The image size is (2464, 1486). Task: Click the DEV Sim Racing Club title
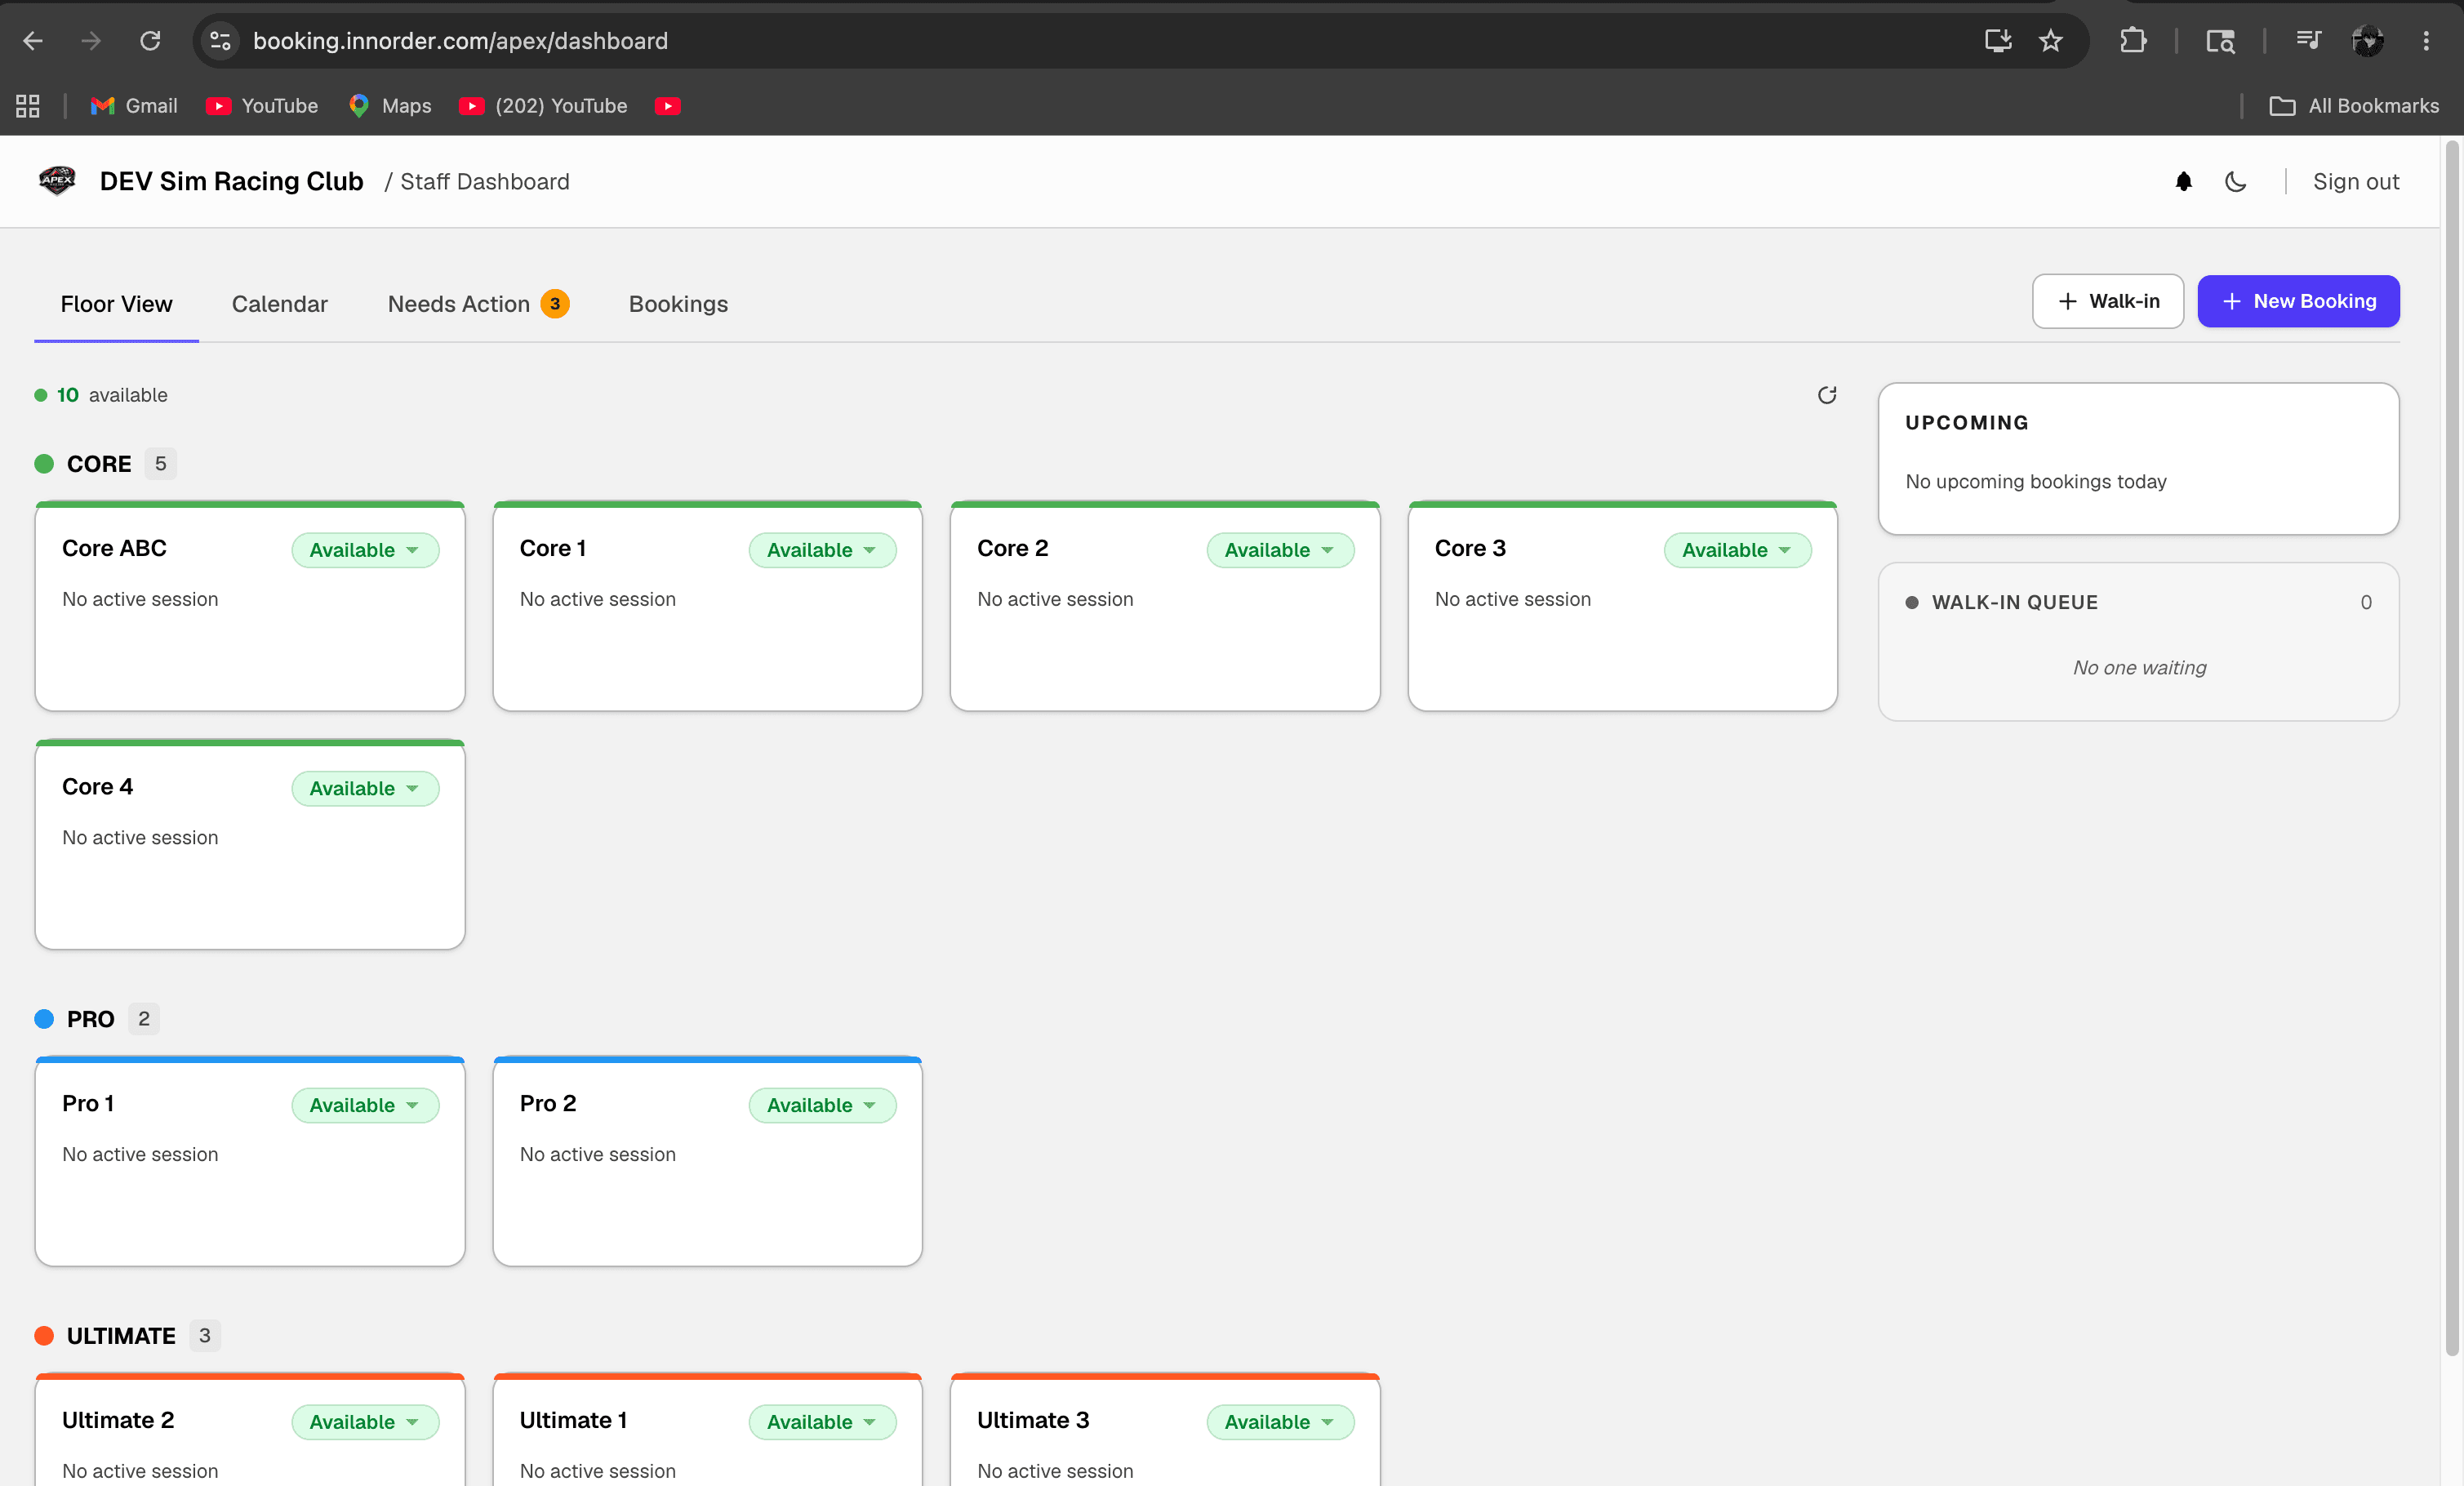(231, 181)
